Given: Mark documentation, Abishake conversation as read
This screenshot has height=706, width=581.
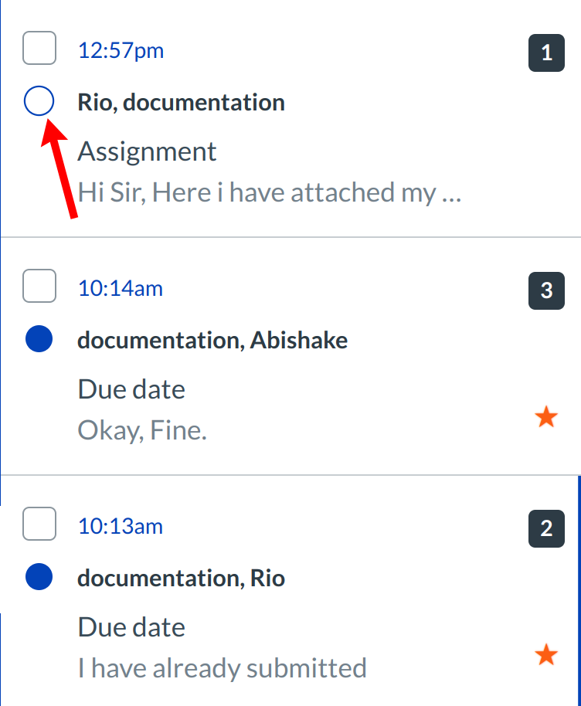Looking at the screenshot, I should (39, 340).
